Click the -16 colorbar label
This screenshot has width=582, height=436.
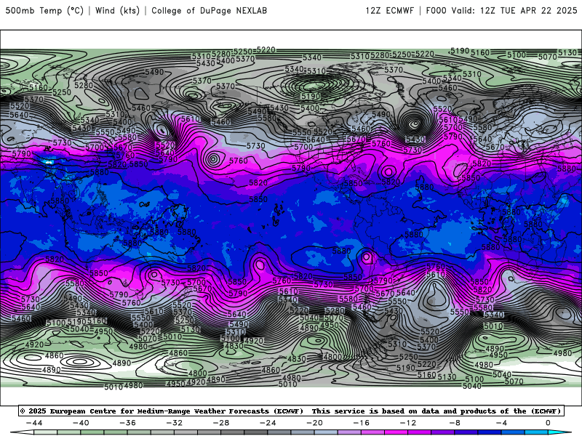361,423
